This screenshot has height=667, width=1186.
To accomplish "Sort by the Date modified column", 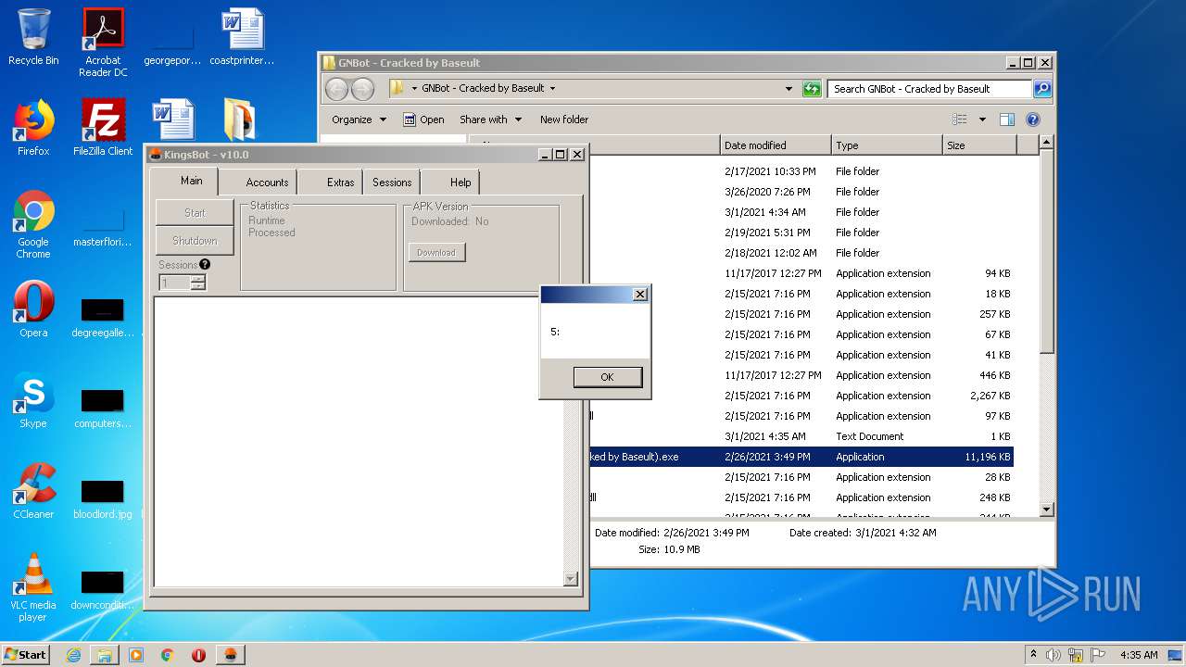I will click(x=776, y=145).
